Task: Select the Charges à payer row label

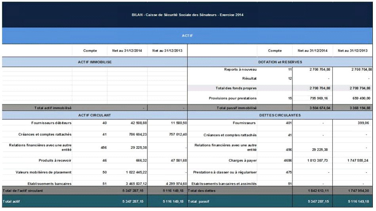Action: (242, 160)
